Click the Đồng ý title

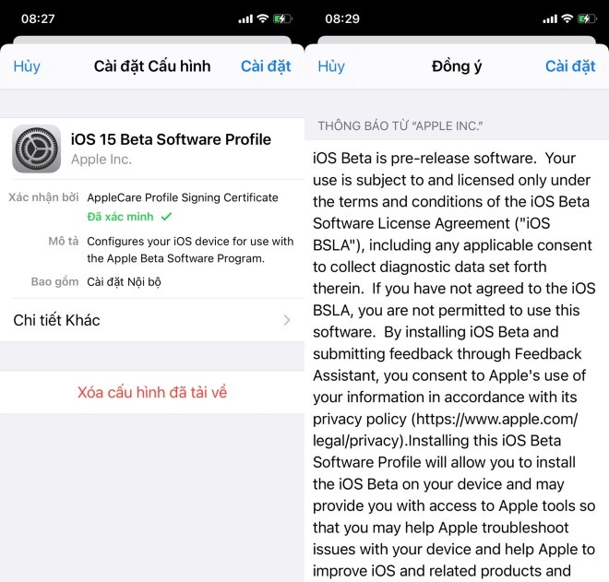[x=457, y=66]
